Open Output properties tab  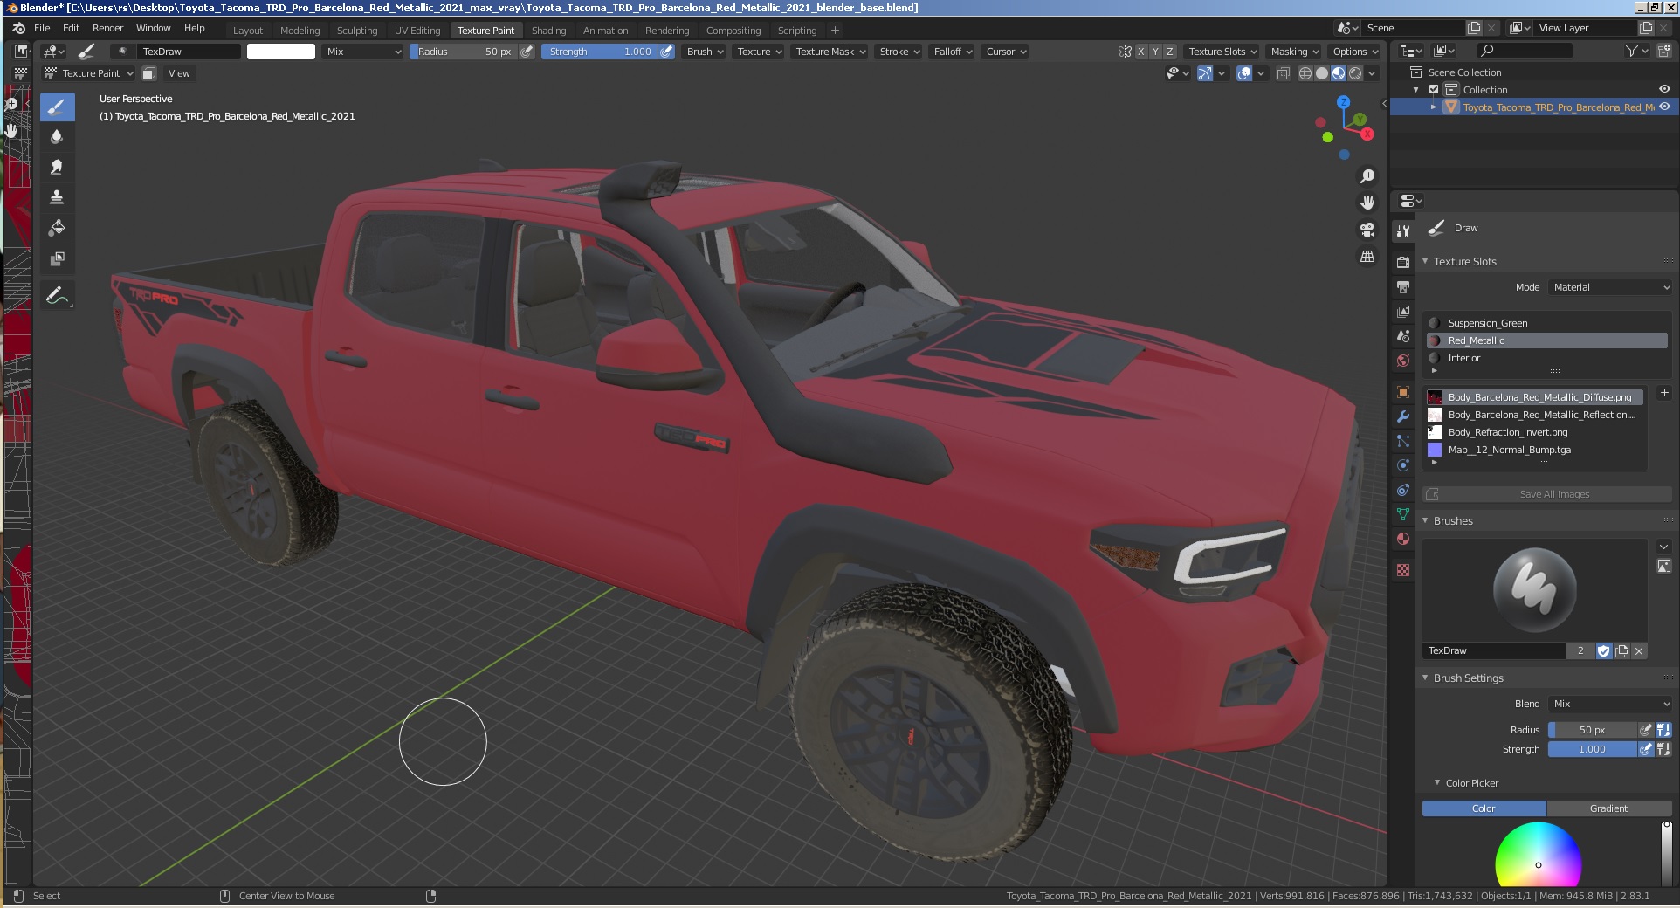[1403, 287]
